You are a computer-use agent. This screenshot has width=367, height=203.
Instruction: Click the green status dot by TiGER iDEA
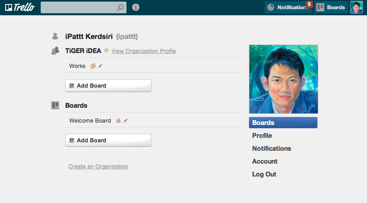(x=106, y=50)
